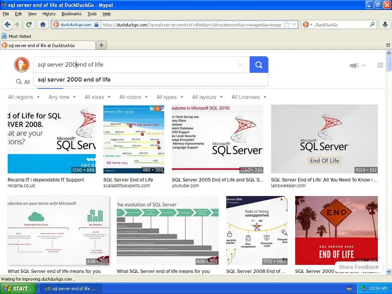The width and height of the screenshot is (392, 294).
Task: Click the youtube.com source link
Action: (185, 186)
